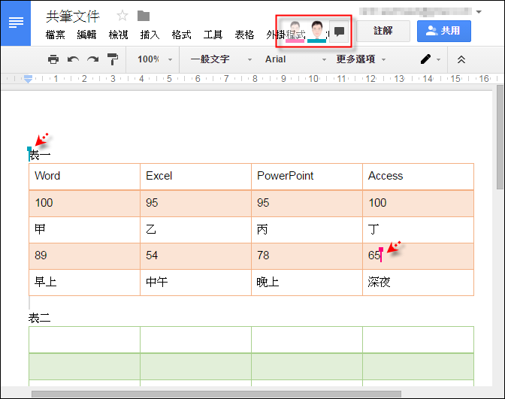Click the Word table cell
This screenshot has width=505, height=399.
click(x=84, y=177)
